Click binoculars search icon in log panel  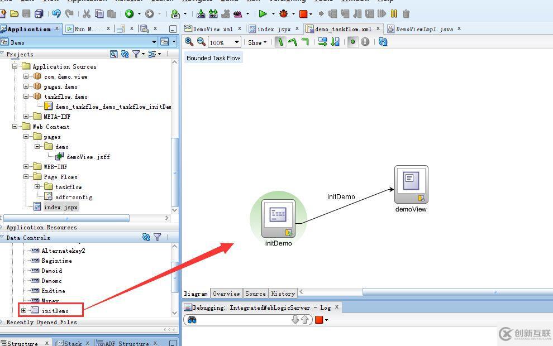(192, 320)
